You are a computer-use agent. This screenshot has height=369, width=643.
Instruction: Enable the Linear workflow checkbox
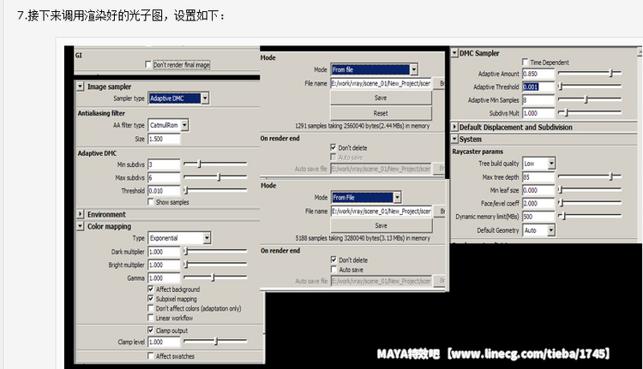pyautogui.click(x=151, y=318)
